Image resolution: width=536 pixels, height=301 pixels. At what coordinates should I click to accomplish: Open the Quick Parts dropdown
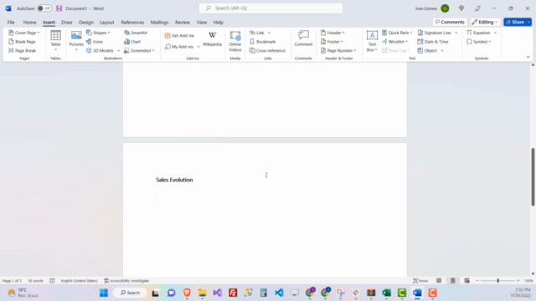[397, 33]
